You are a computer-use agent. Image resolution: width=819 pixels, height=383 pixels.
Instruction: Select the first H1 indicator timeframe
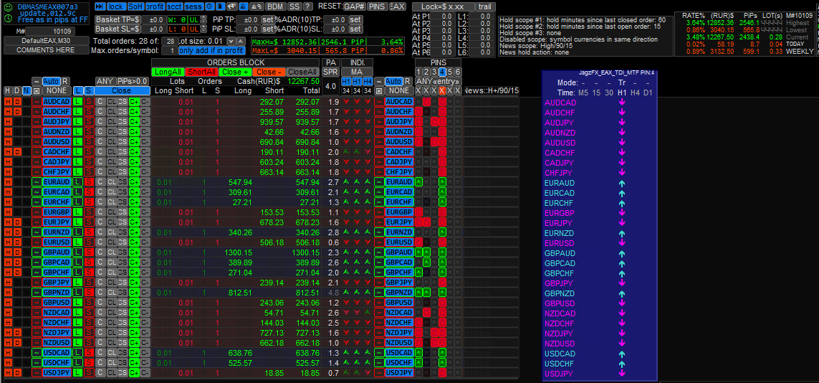[x=346, y=82]
